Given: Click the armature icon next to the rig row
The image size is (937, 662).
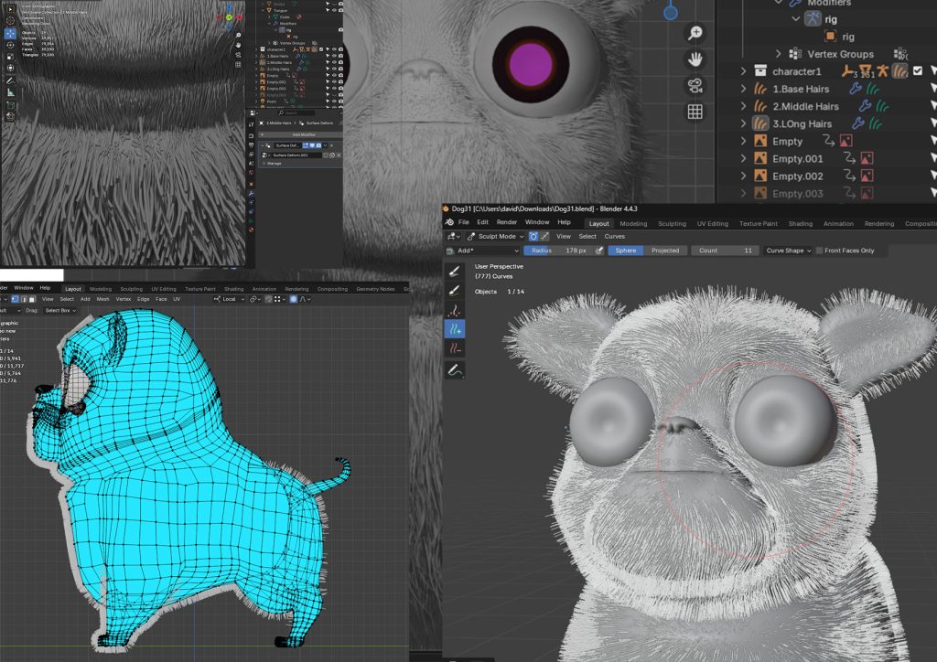Looking at the screenshot, I should (x=813, y=18).
